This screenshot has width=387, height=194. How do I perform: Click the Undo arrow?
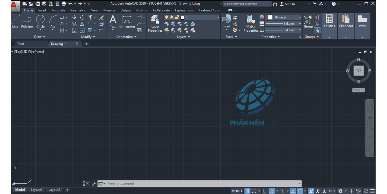click(x=70, y=4)
